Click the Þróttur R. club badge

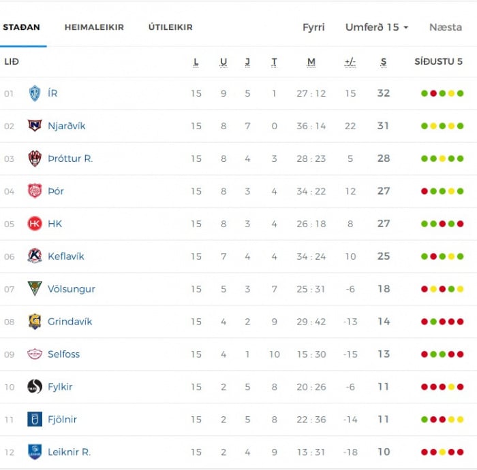click(x=35, y=158)
